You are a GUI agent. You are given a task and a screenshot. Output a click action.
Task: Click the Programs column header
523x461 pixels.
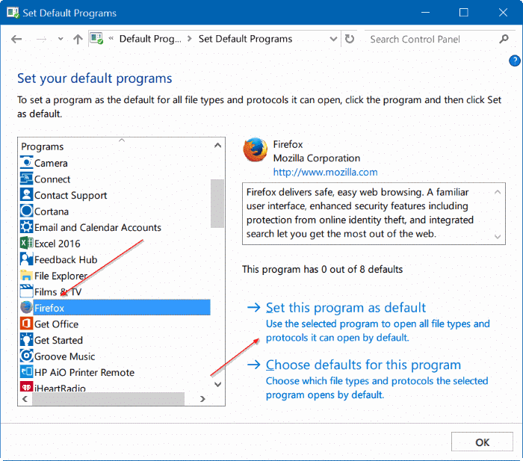click(43, 146)
